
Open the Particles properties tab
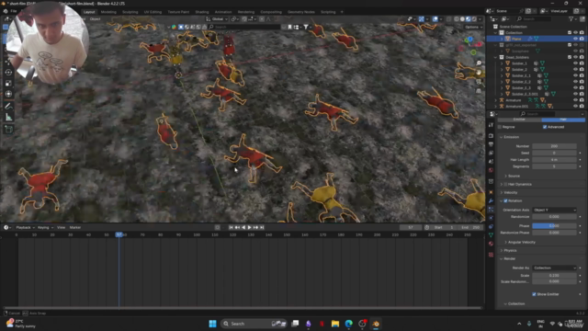tap(491, 210)
